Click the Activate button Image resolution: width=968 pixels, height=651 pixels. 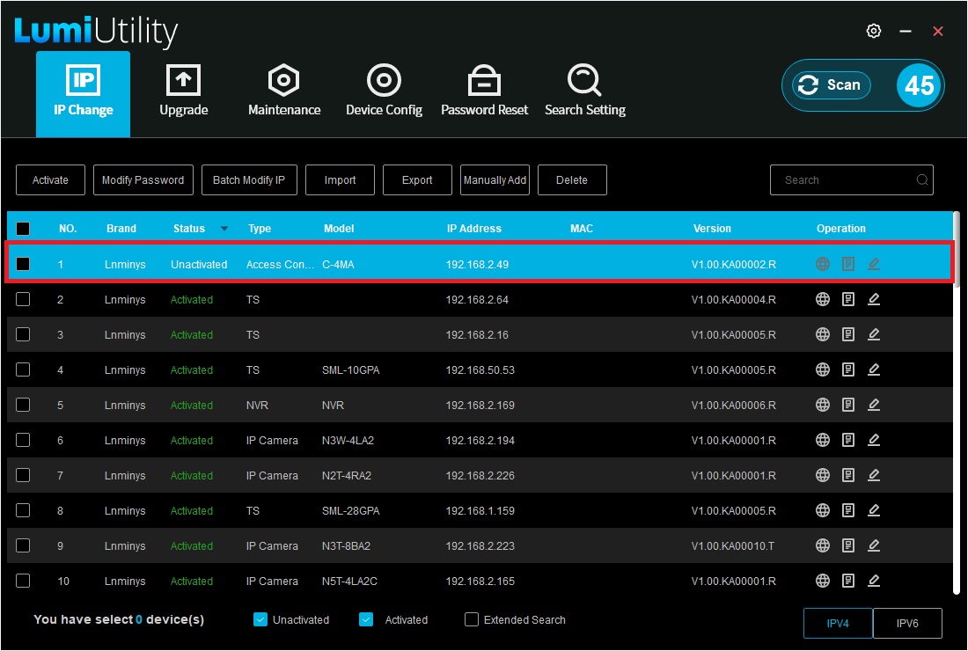coord(51,180)
